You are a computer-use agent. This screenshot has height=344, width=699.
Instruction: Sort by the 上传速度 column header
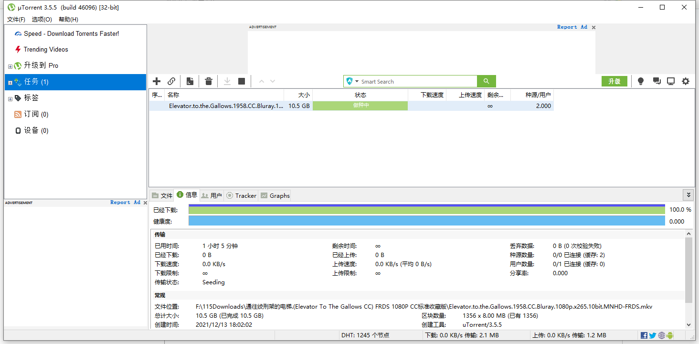(x=466, y=95)
